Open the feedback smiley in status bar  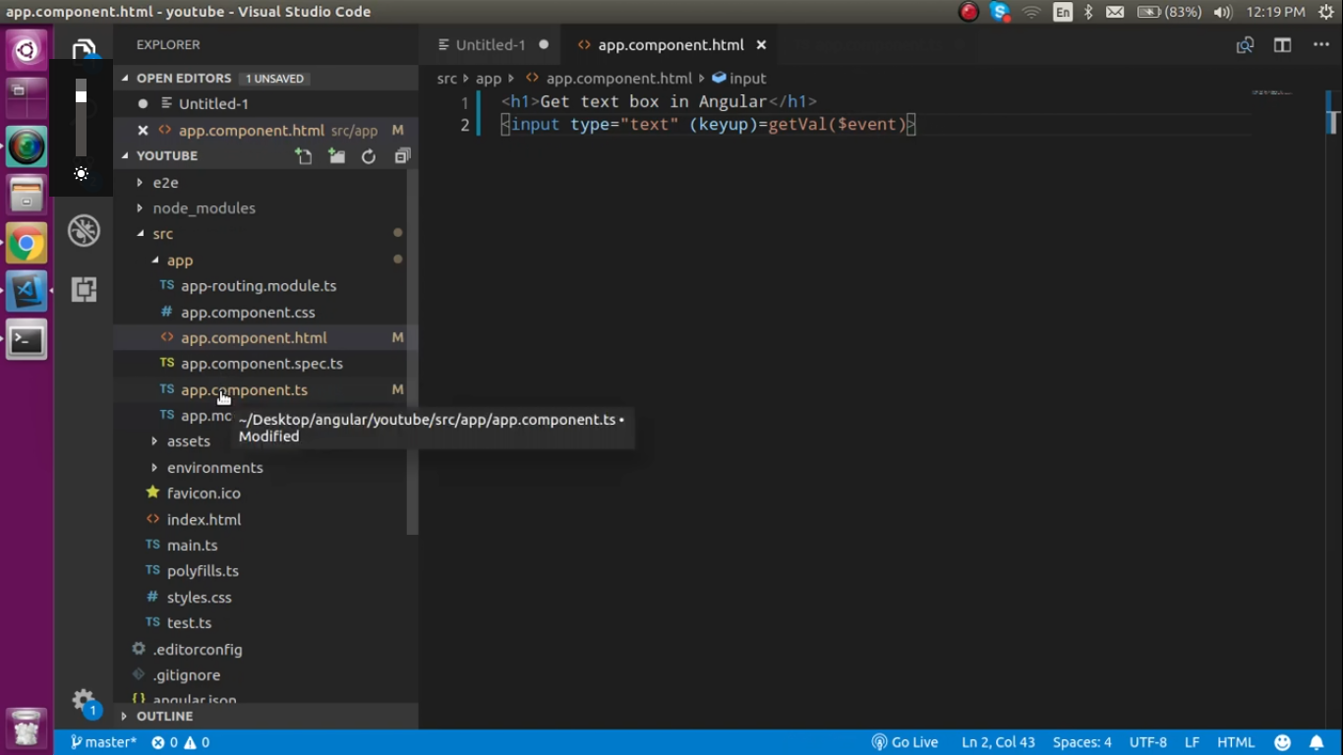[1282, 743]
